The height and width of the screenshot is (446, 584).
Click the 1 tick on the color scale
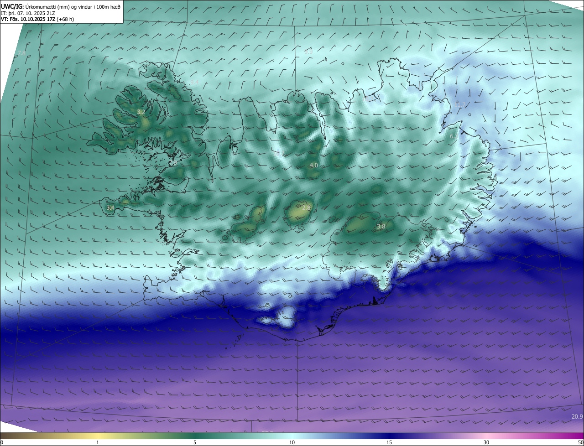(98, 442)
